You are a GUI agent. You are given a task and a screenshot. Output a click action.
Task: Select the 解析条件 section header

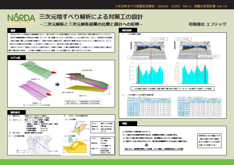[x=16, y=112]
